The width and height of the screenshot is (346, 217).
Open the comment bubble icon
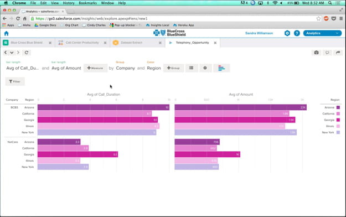tap(327, 53)
